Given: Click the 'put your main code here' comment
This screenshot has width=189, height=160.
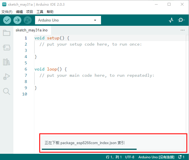Looking at the screenshot, I should tap(97, 75).
